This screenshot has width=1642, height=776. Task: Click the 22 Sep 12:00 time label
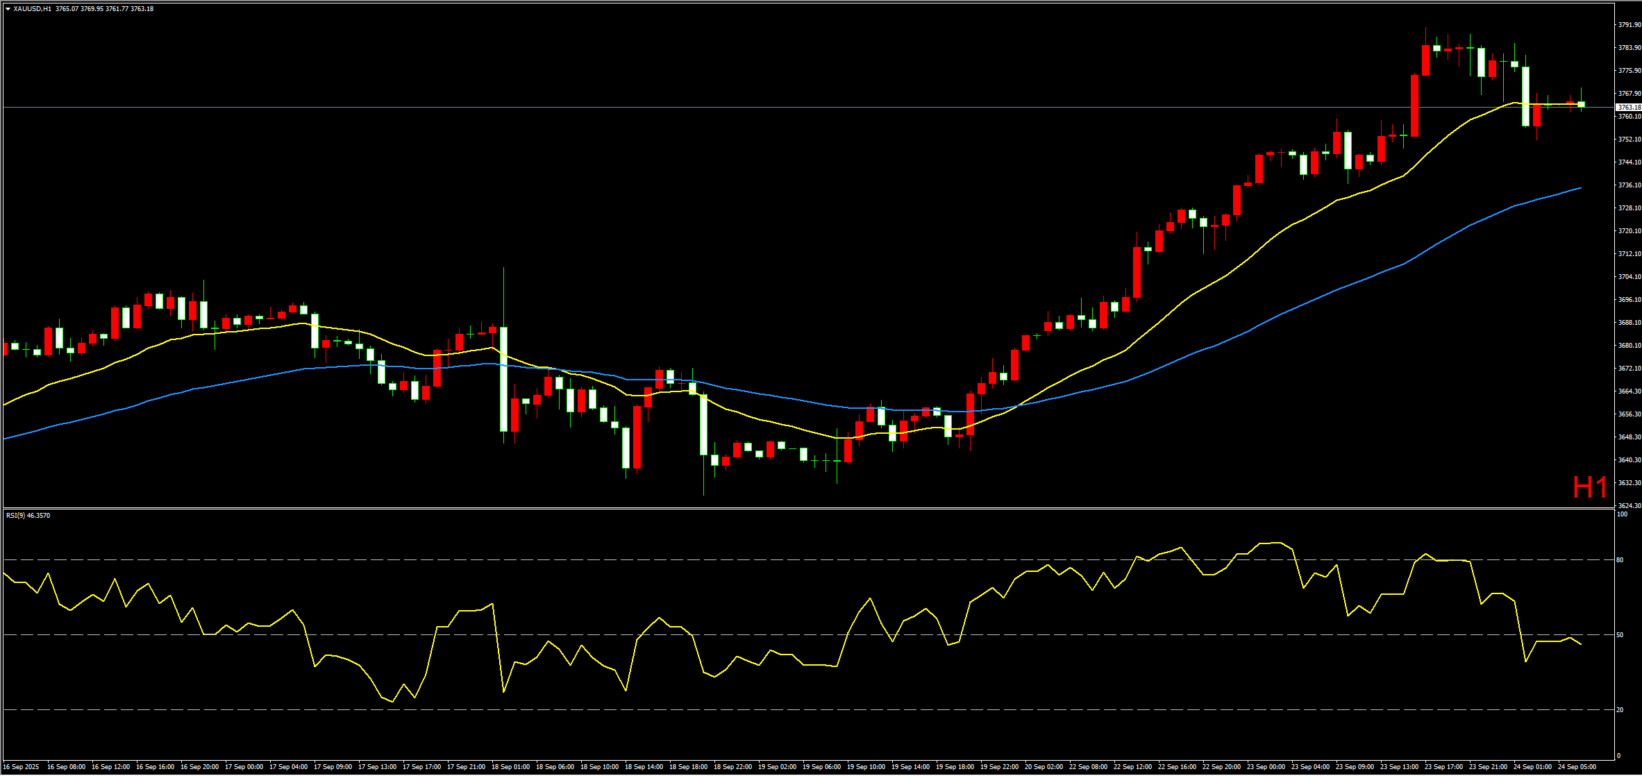coord(1132,767)
